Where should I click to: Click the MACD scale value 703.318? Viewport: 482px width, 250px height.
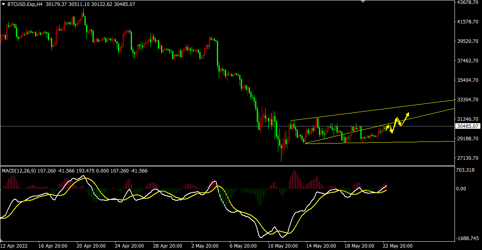(465, 170)
